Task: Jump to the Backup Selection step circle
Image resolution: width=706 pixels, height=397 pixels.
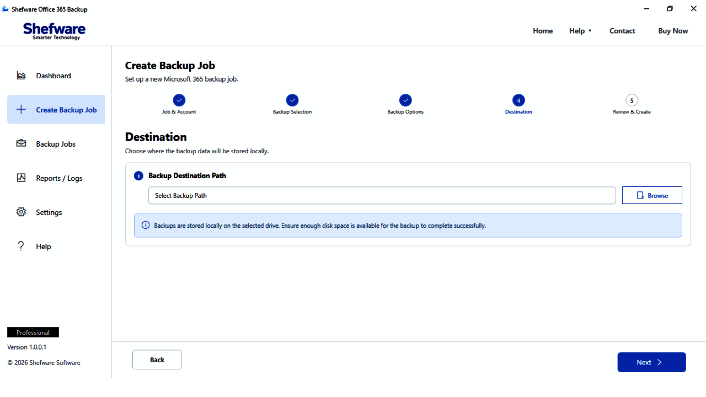Action: pyautogui.click(x=292, y=100)
